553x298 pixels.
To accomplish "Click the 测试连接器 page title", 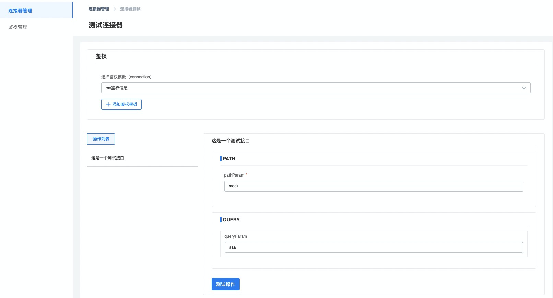I will [x=106, y=25].
